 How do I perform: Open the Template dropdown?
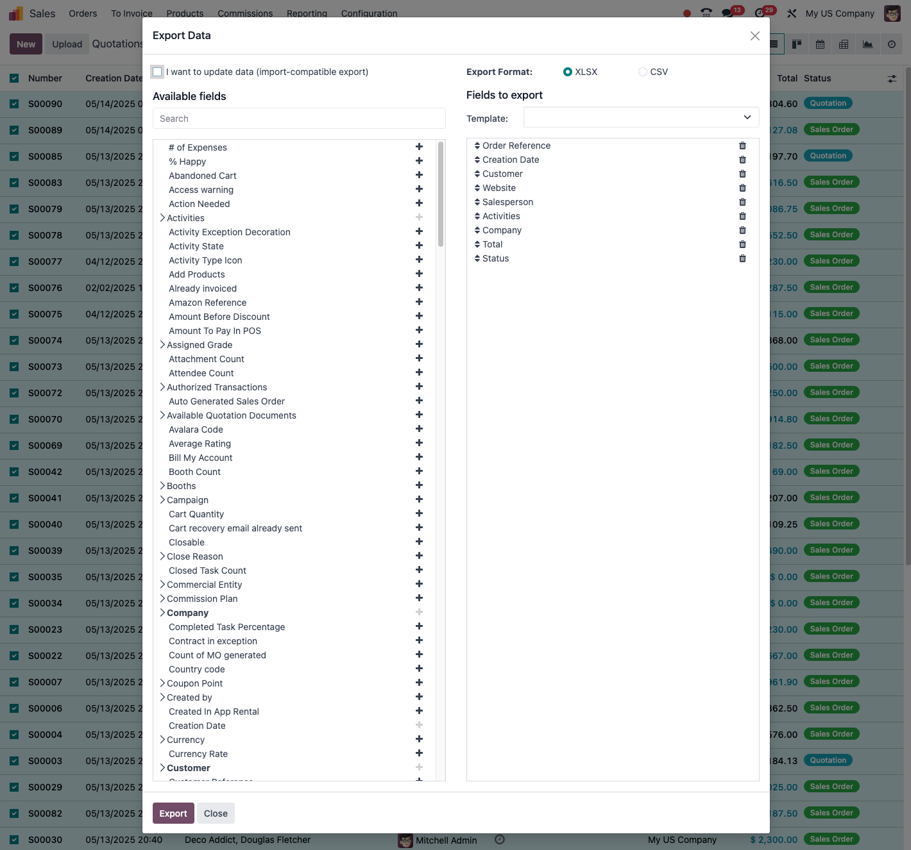tap(641, 117)
